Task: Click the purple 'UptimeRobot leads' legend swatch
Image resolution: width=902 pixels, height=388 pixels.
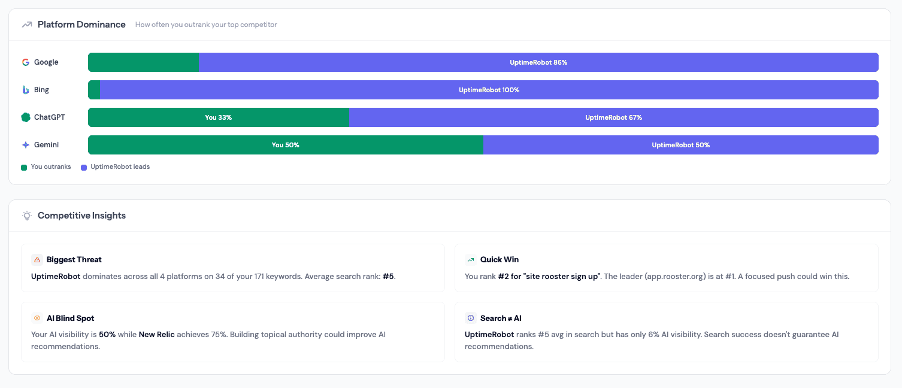Action: [x=84, y=168]
